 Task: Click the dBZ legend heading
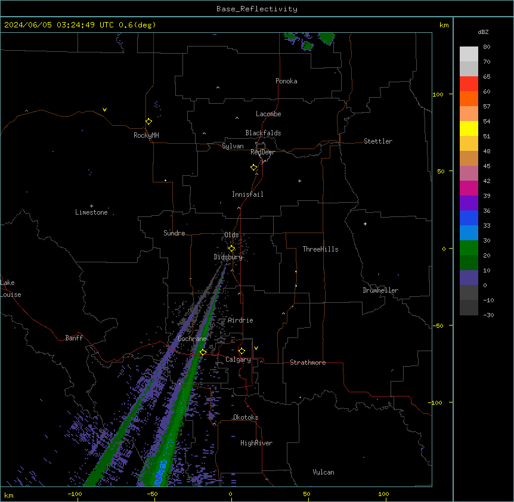(x=483, y=32)
